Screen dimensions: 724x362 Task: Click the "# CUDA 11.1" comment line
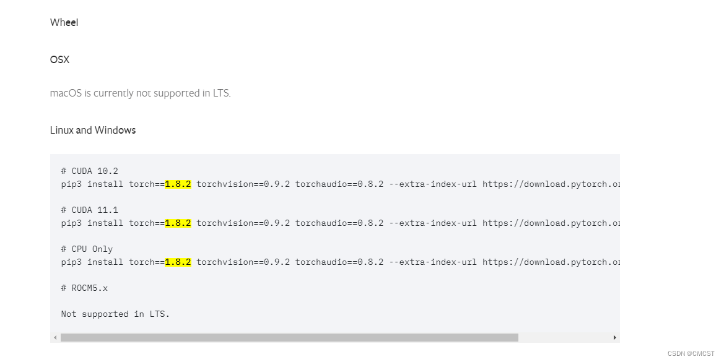point(90,210)
